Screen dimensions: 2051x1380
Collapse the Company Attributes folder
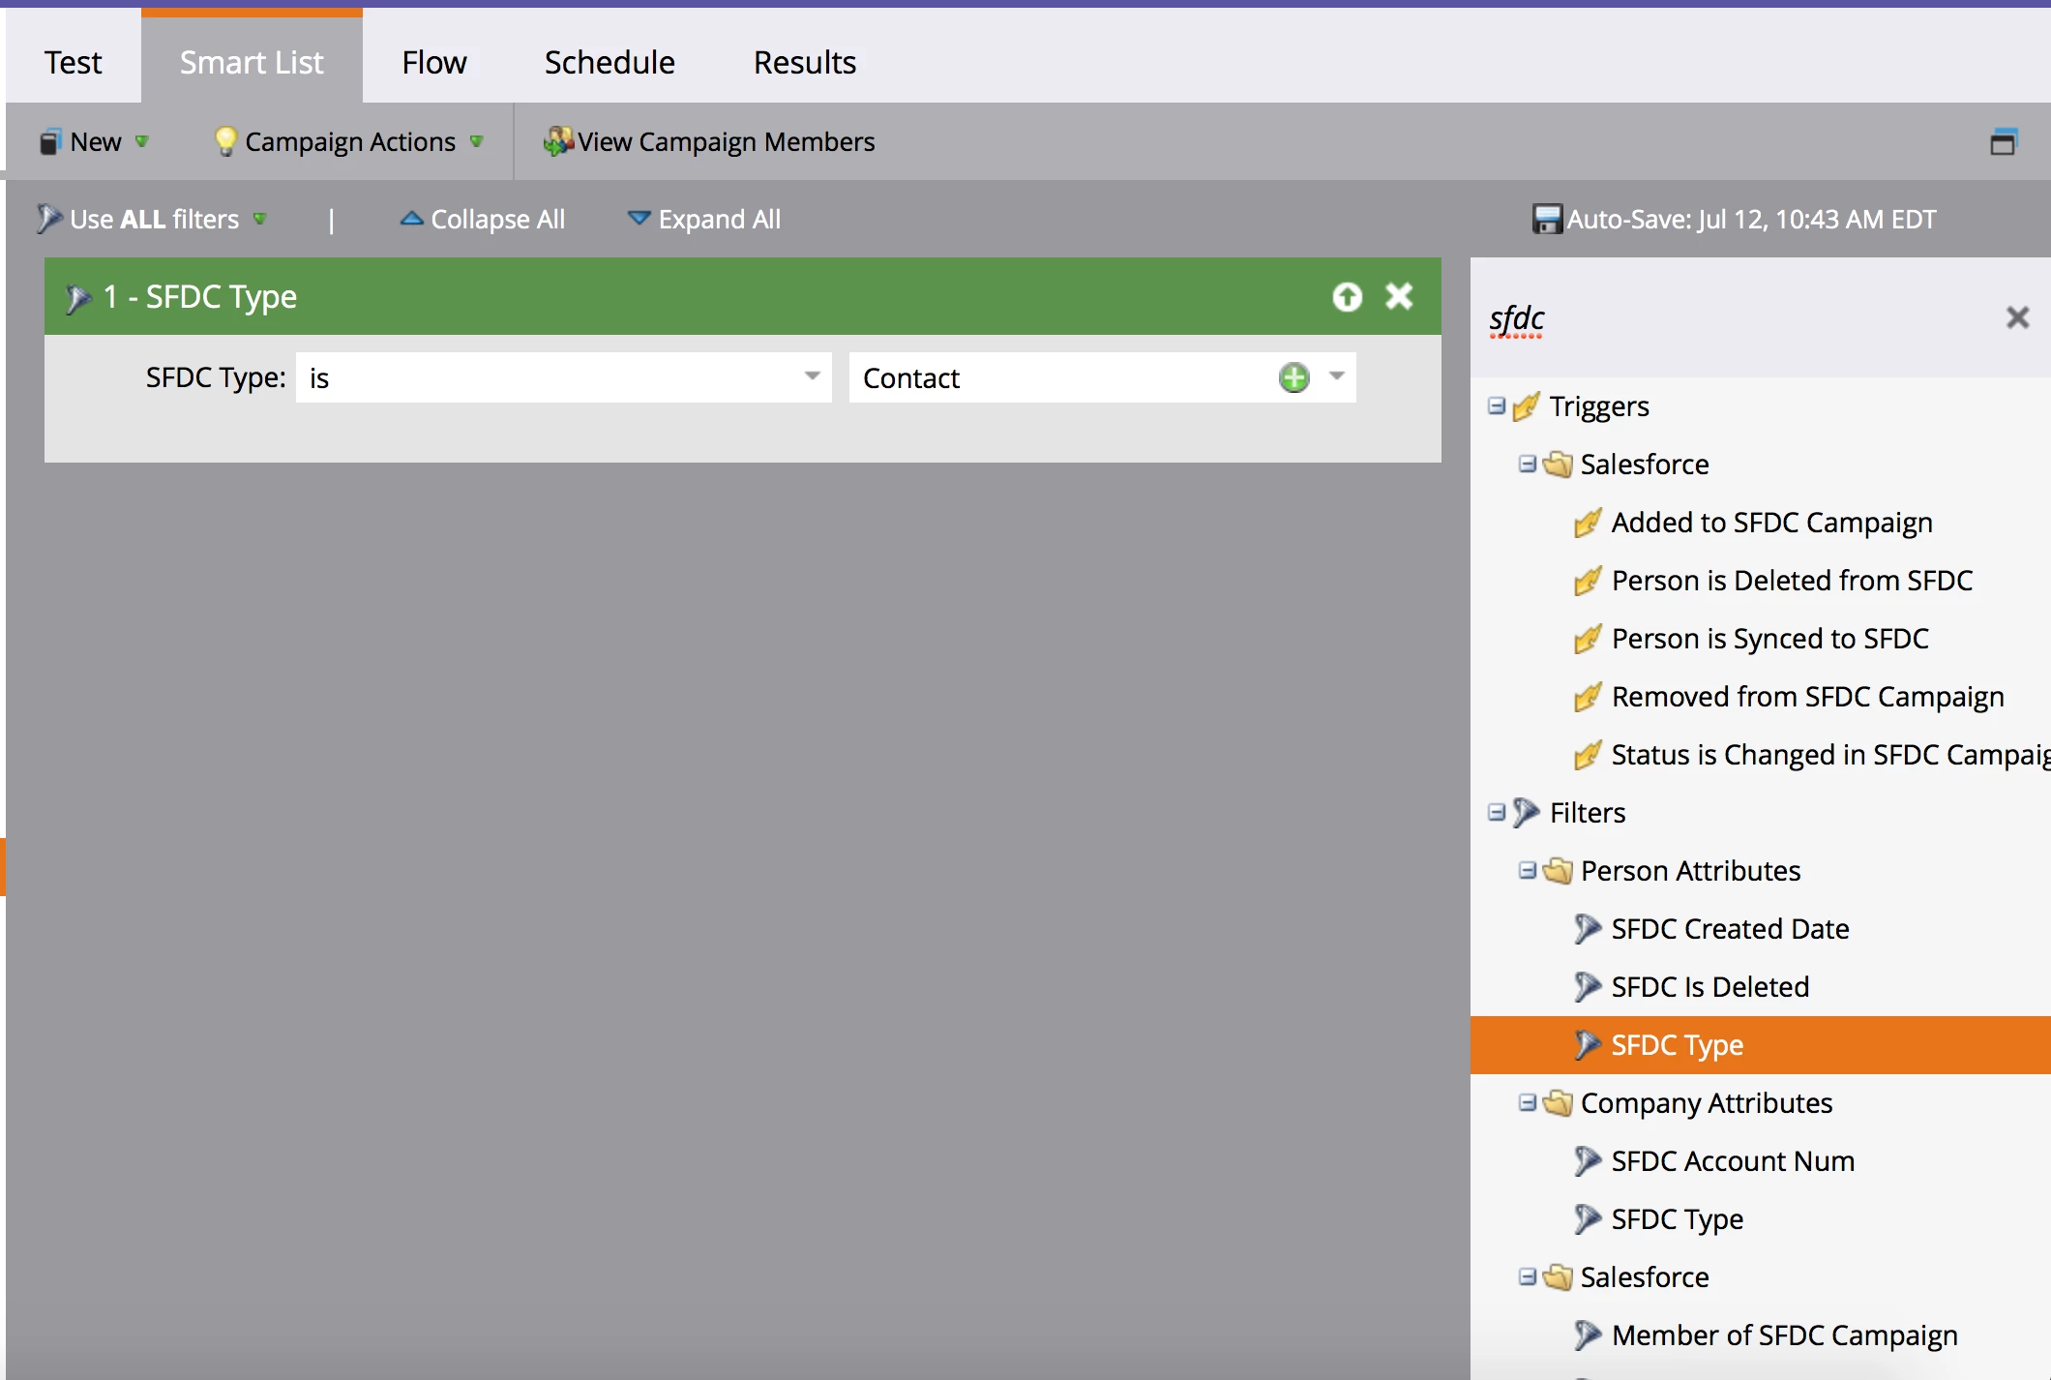click(1528, 1103)
